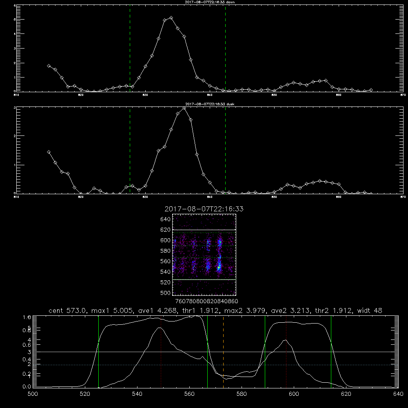Viewport: 408px width, 408px height.
Task: Click the '540' y-axis label of spectrogram image
Action: click(x=165, y=272)
